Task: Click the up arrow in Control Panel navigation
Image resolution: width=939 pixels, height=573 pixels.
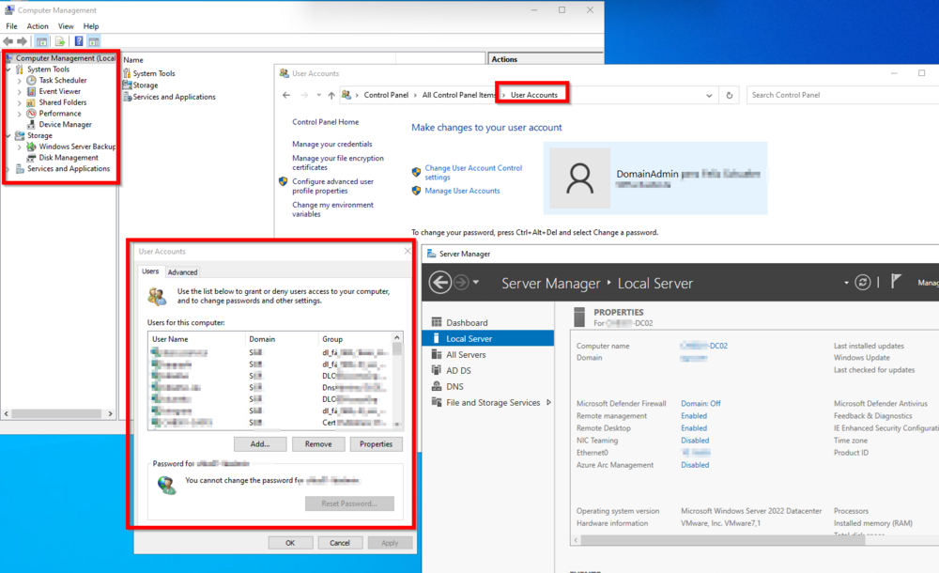Action: click(331, 95)
